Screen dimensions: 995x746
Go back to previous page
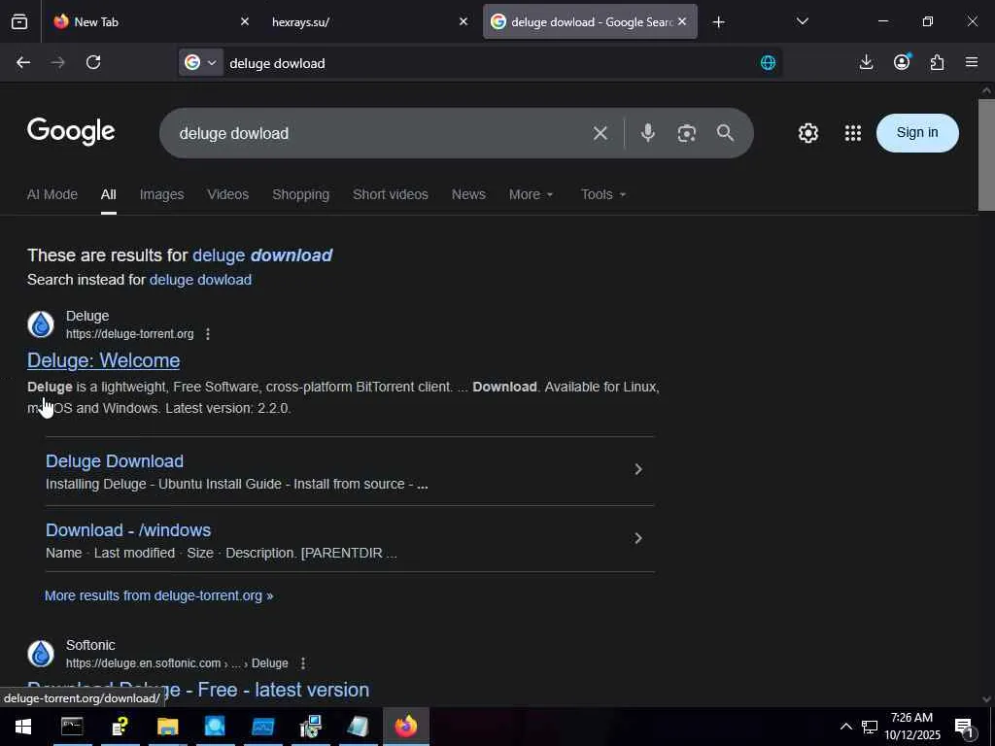23,62
